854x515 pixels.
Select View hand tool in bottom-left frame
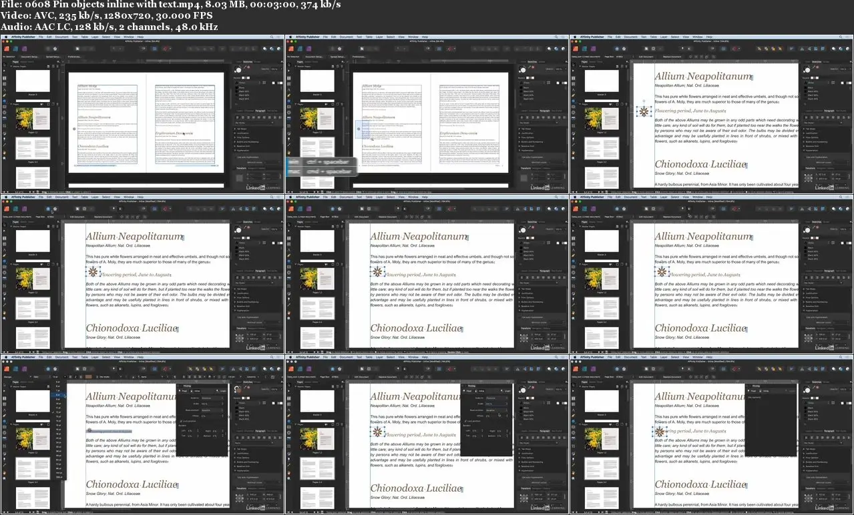coord(4,472)
